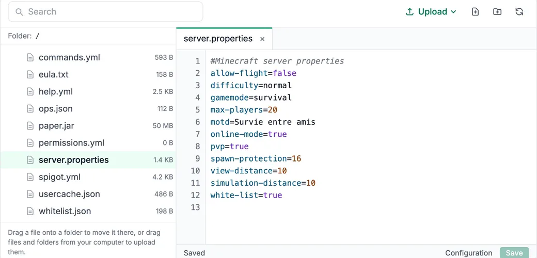Click the file icon beside permissions.yml
Screen dimensions: 537x258
point(30,143)
